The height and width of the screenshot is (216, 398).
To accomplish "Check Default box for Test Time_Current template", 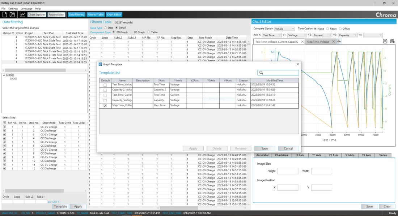I will (x=105, y=95).
